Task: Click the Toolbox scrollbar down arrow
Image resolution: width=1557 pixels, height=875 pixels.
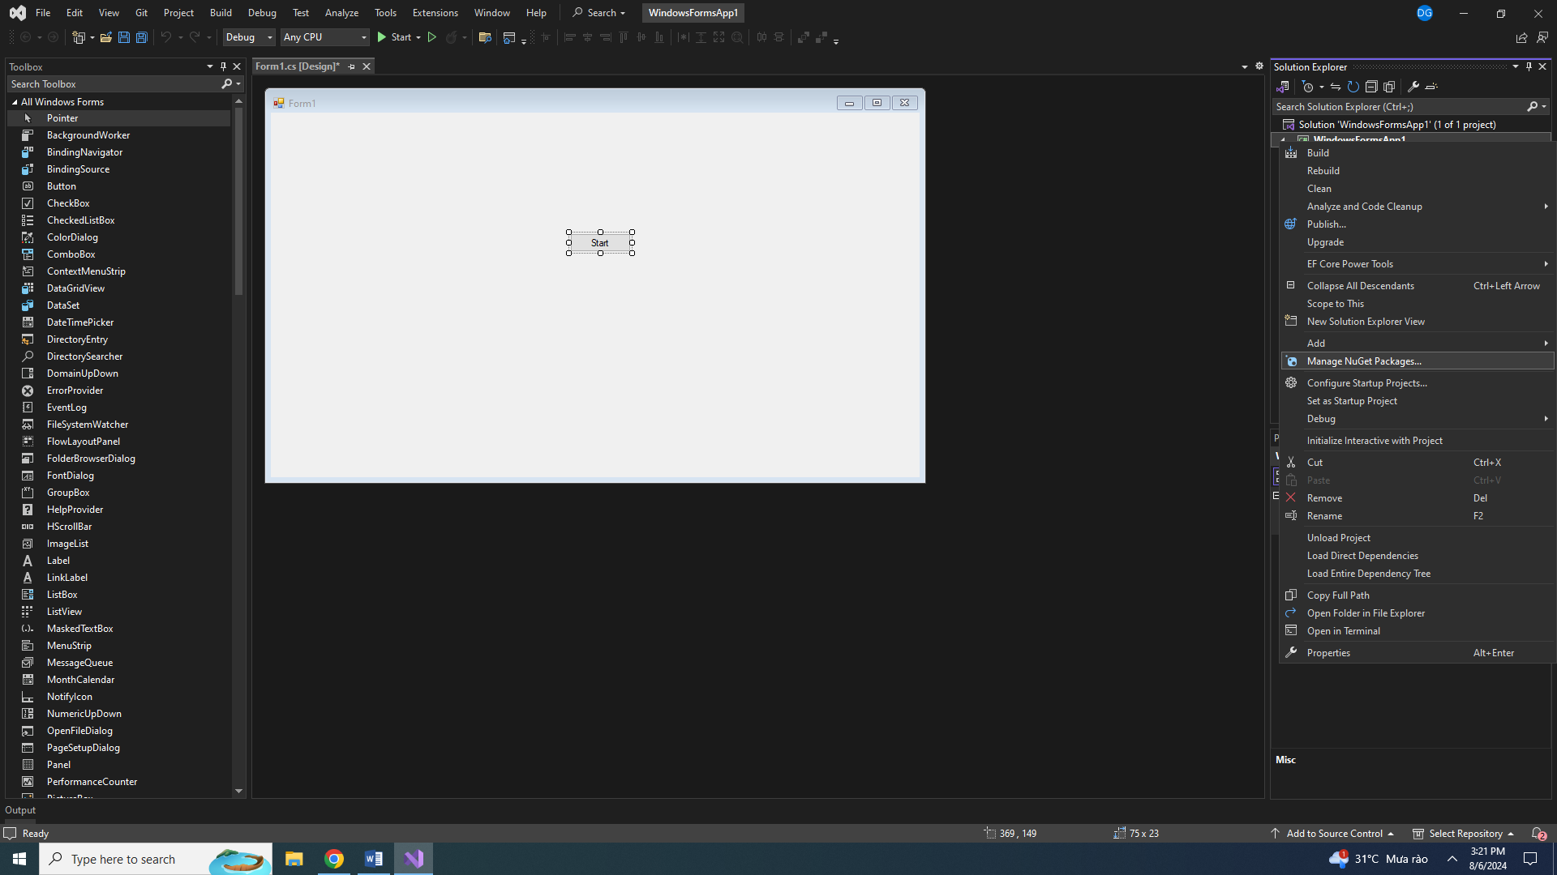Action: coord(238,791)
